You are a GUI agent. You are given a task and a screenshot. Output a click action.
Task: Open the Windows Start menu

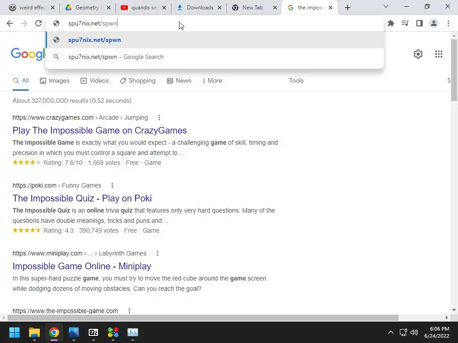[x=14, y=332]
